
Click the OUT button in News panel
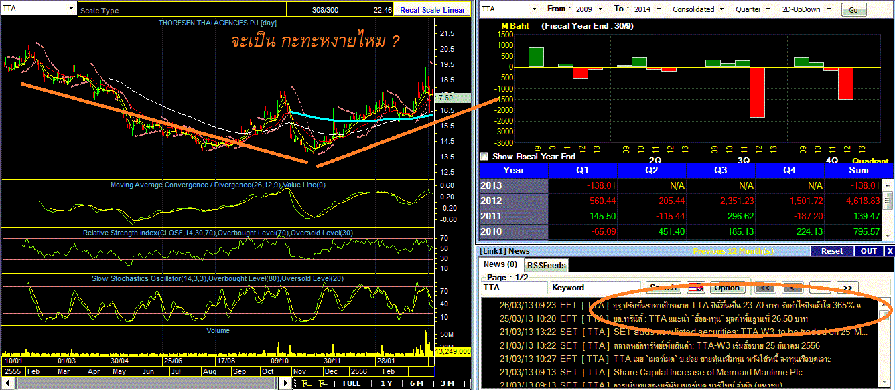click(x=869, y=251)
